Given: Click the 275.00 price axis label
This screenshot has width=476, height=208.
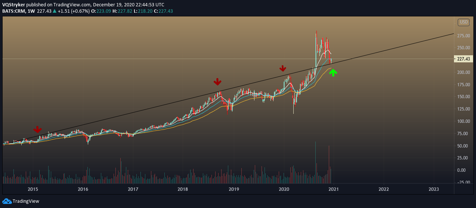Looking at the screenshot, I should [x=463, y=35].
